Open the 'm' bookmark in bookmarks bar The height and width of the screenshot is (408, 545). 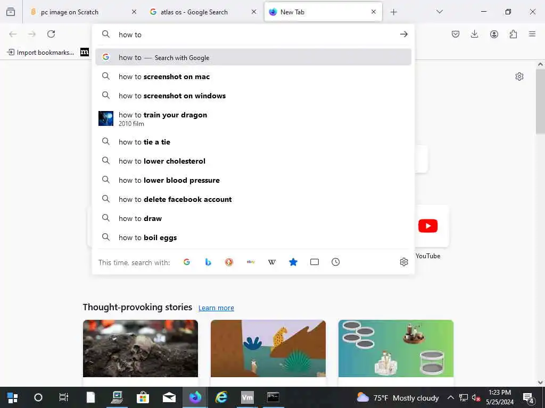pyautogui.click(x=85, y=52)
